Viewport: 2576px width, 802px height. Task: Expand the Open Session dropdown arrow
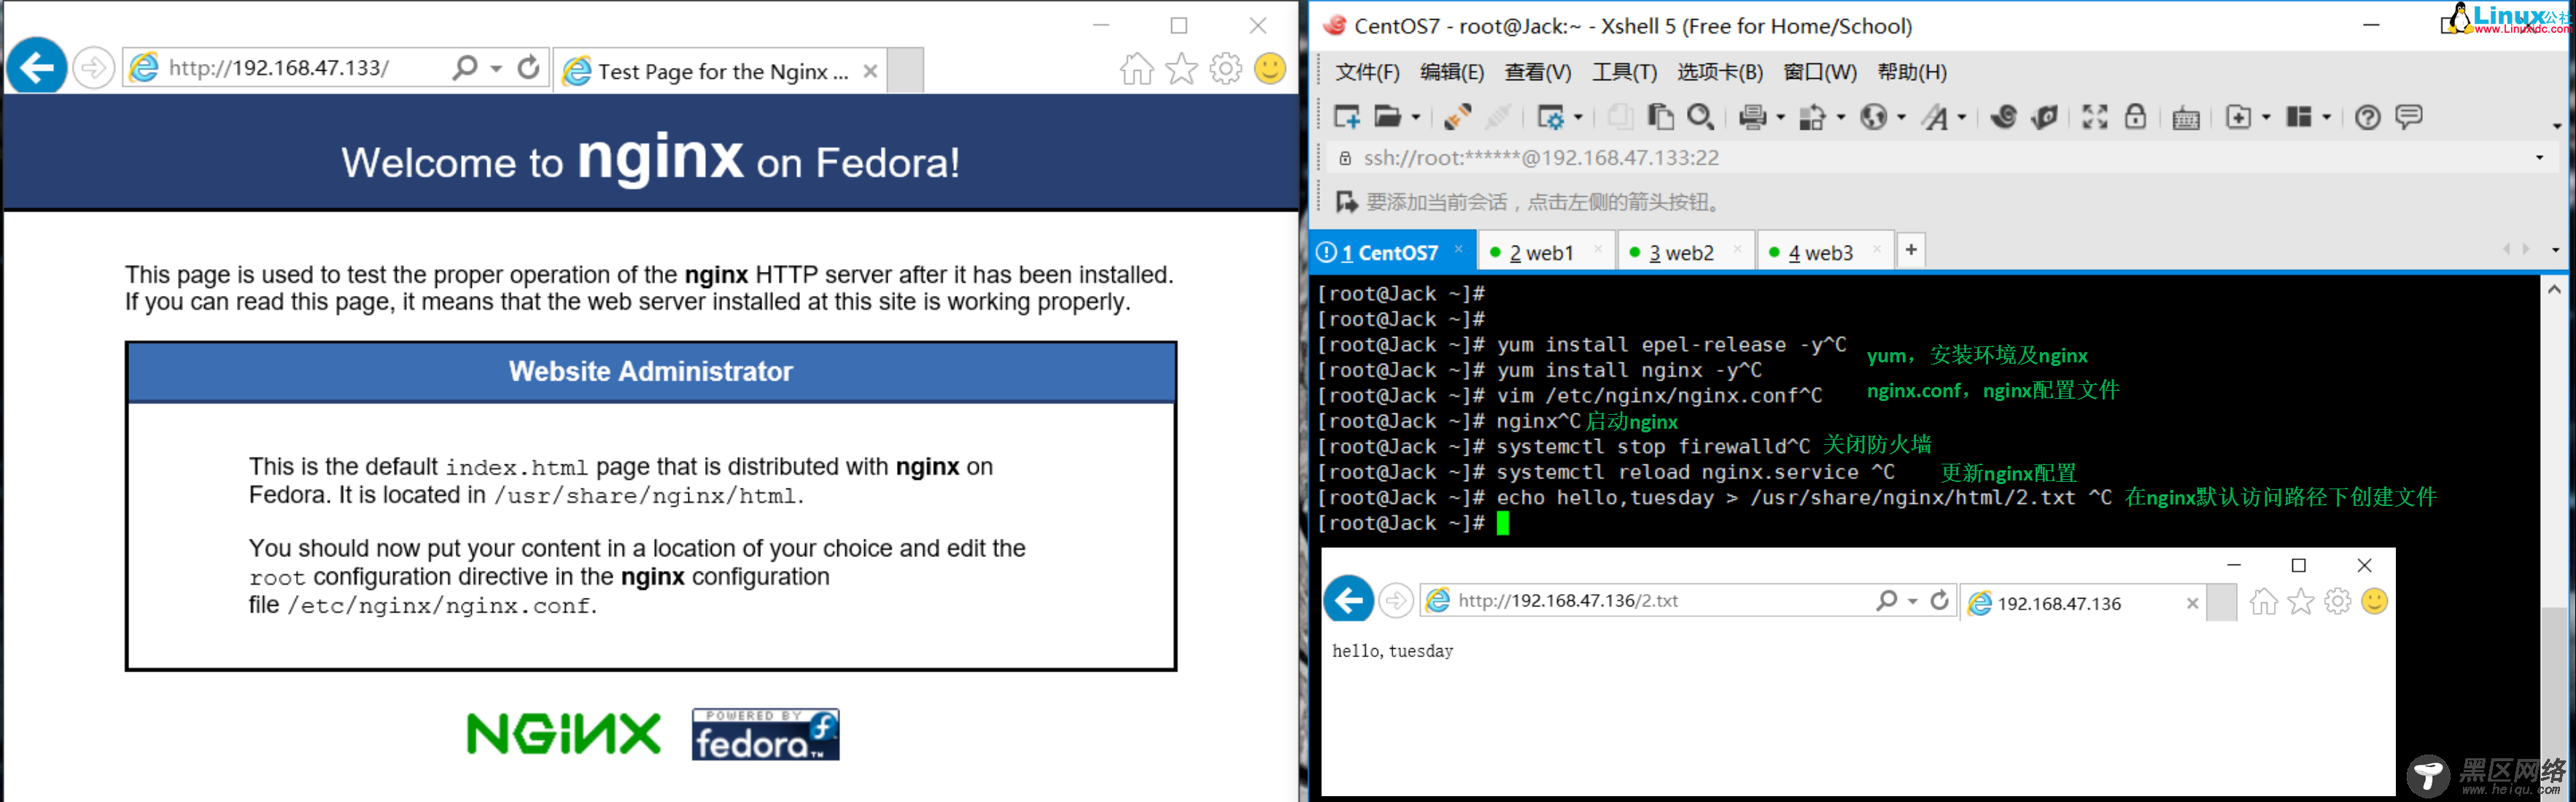pos(1415,118)
